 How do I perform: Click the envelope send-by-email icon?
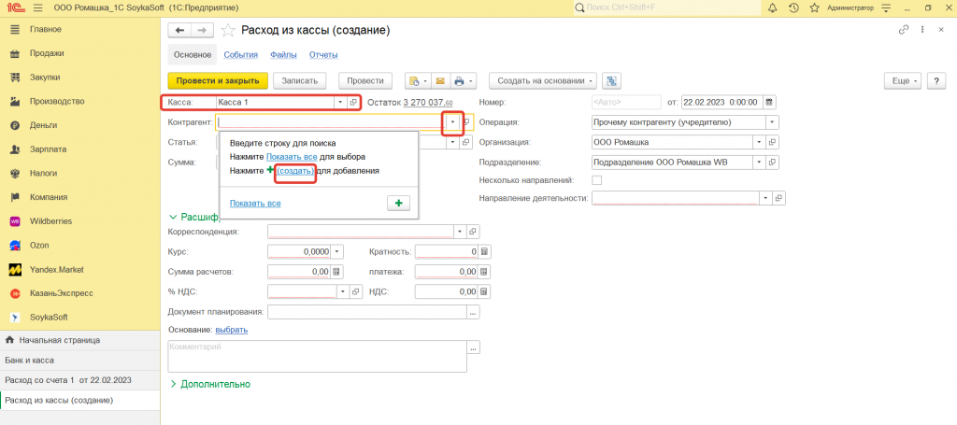[439, 81]
